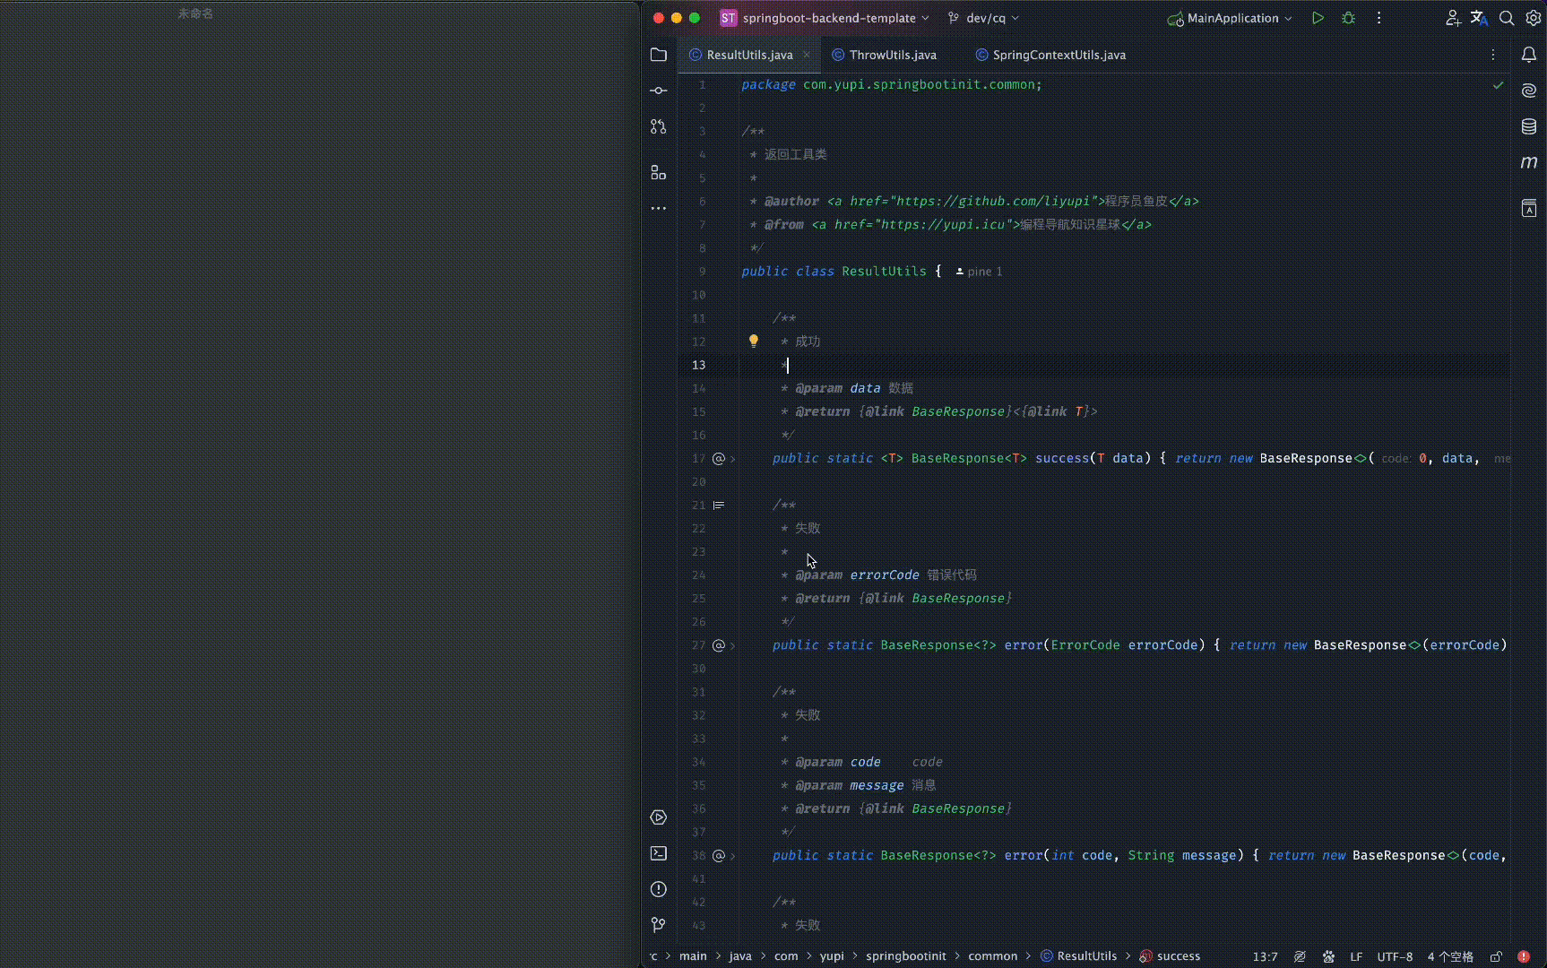Open the Pull Requests tool window
Viewport: 1547px width, 968px height.
click(x=659, y=127)
